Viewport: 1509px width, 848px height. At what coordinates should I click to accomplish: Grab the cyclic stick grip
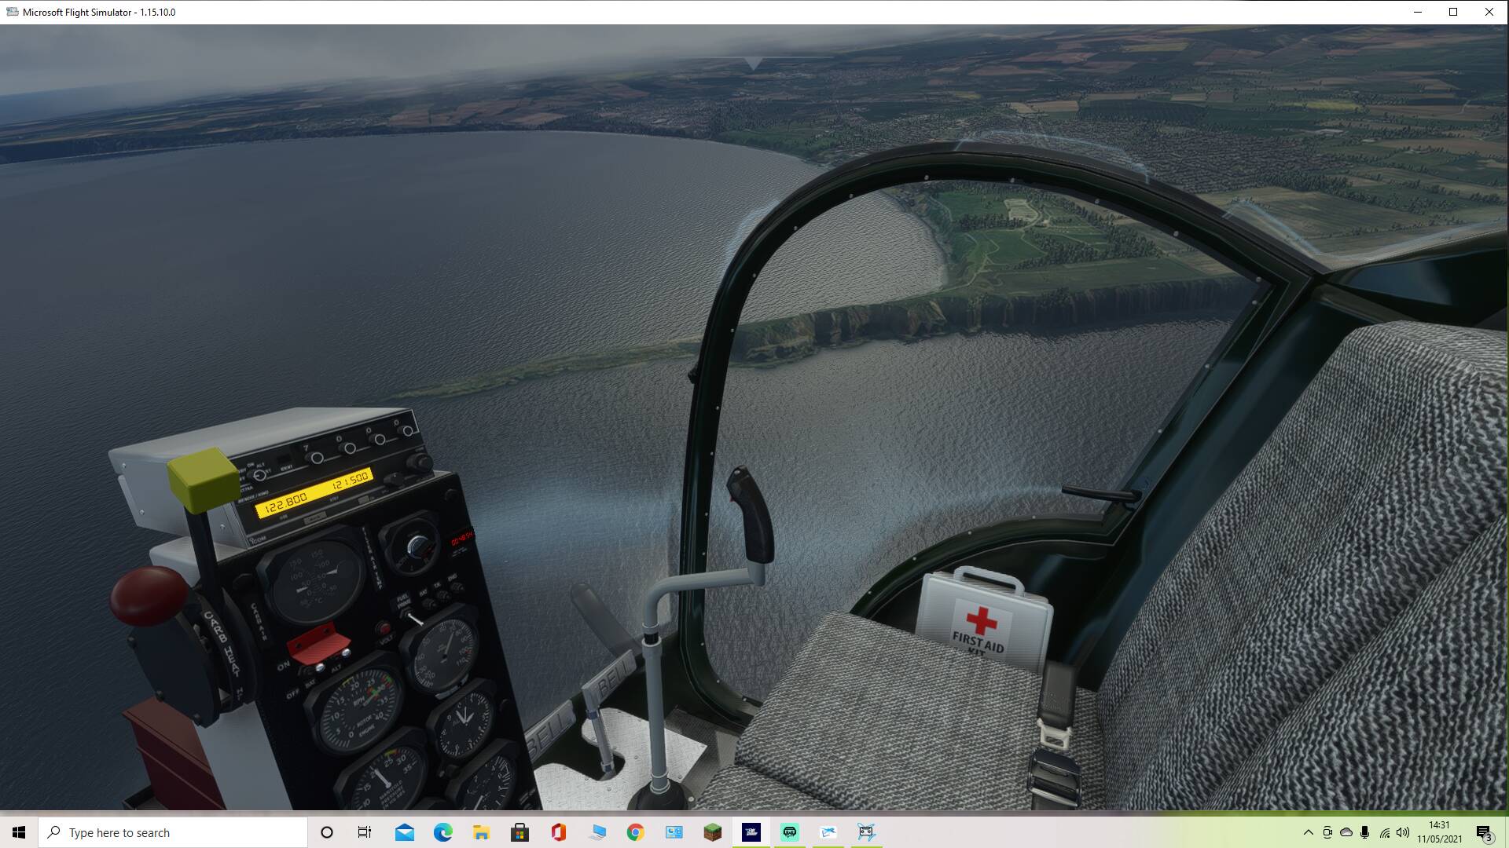751,516
